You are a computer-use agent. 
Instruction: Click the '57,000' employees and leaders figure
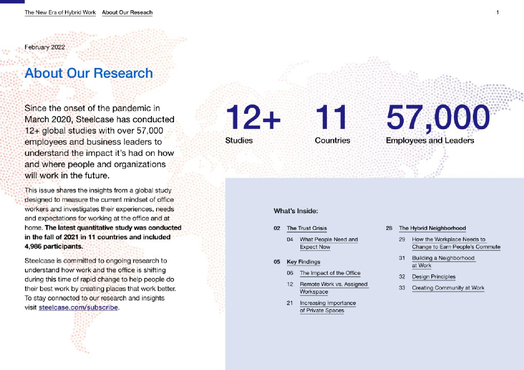(x=438, y=118)
